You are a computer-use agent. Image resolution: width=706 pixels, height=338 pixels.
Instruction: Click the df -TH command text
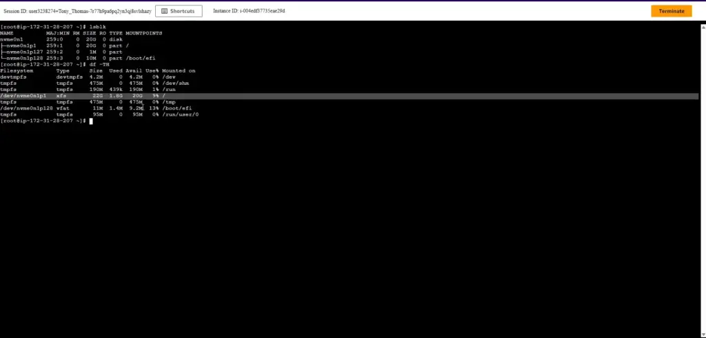tap(99, 64)
